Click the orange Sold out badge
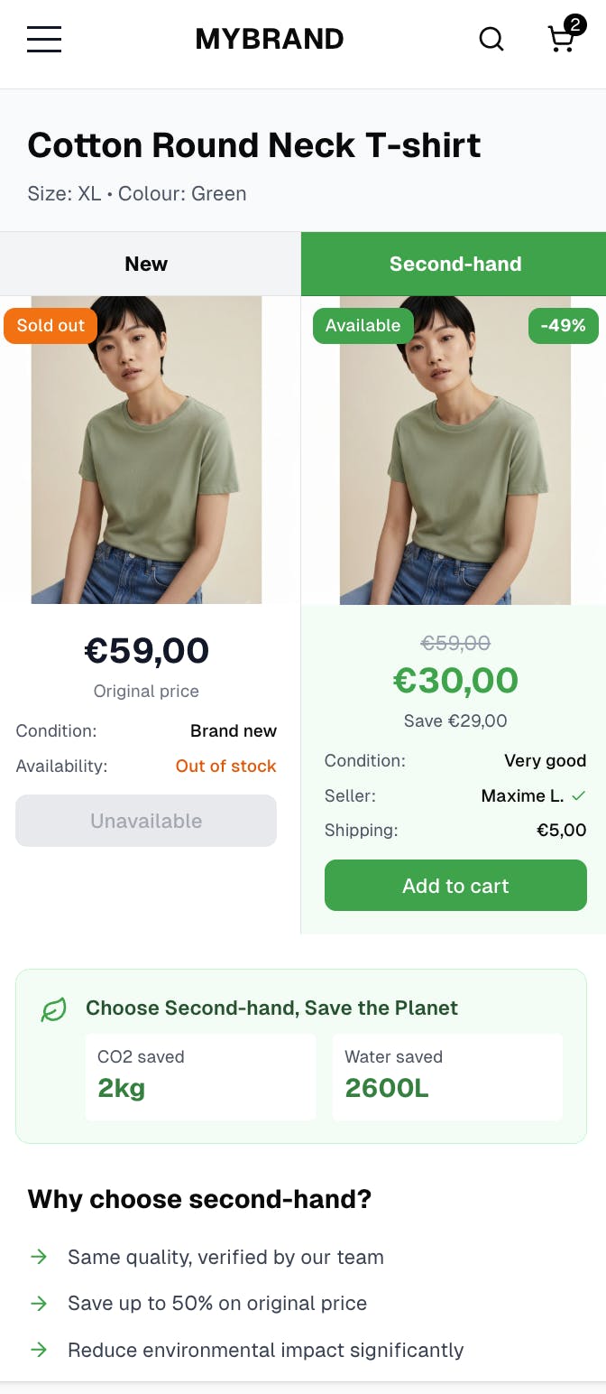Image resolution: width=606 pixels, height=1394 pixels. pyautogui.click(x=50, y=326)
